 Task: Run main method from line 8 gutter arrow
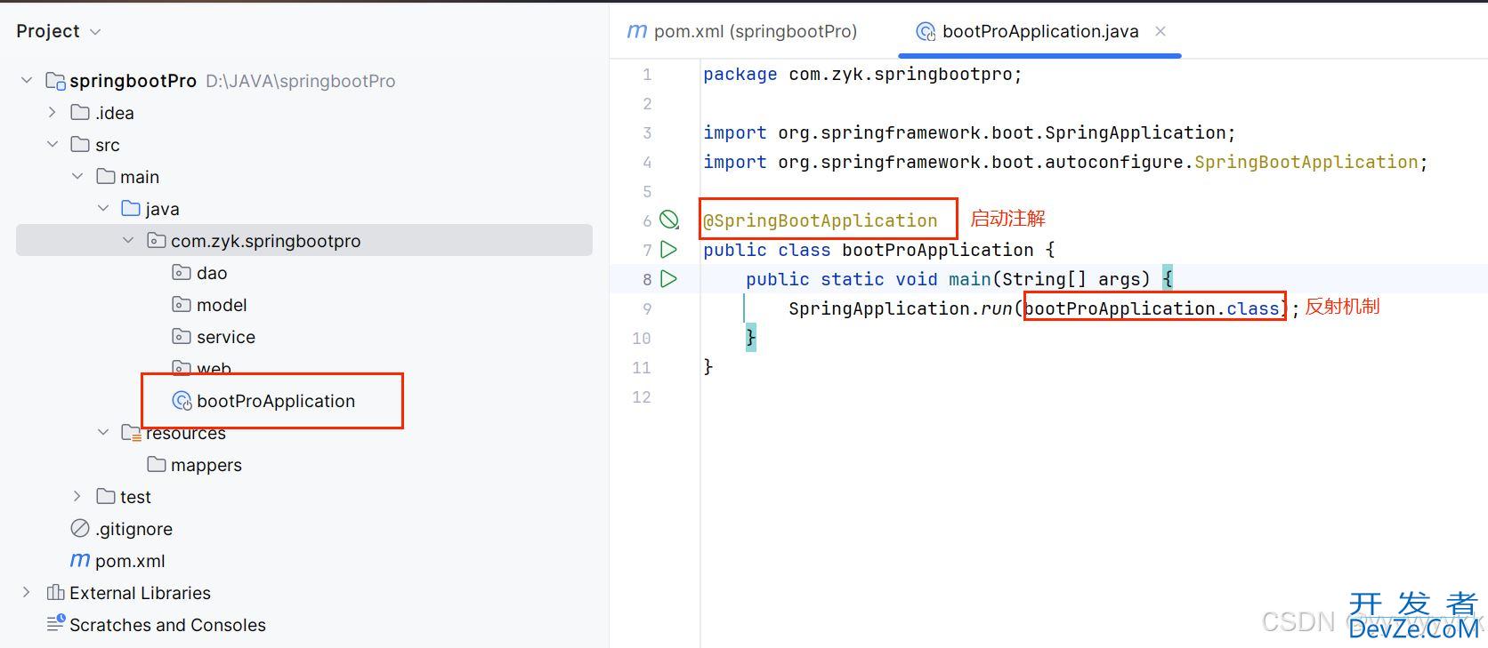point(669,279)
